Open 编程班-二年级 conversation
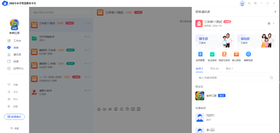The width and height of the screenshot is (280, 133). point(61,65)
